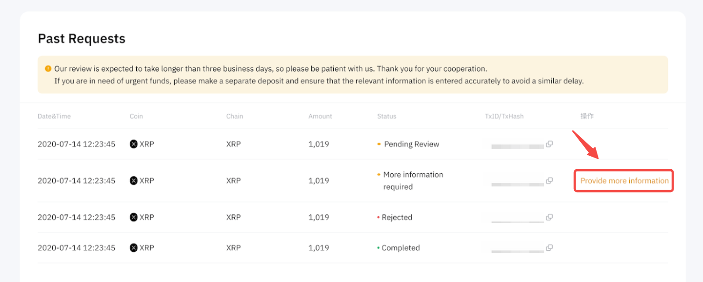The image size is (703, 282).
Task: Copy the TxID of the Pending Review request
Action: tap(549, 144)
